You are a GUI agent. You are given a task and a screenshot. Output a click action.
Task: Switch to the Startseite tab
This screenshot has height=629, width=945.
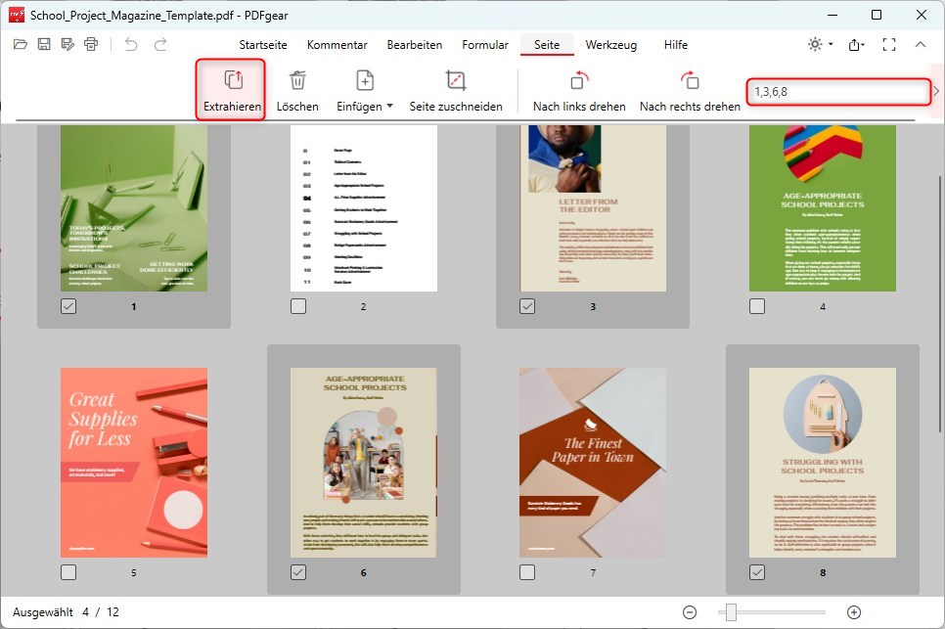pos(262,44)
